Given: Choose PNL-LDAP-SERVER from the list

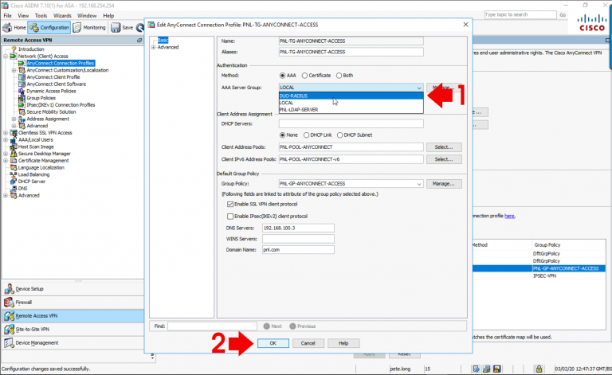Looking at the screenshot, I should click(351, 110).
